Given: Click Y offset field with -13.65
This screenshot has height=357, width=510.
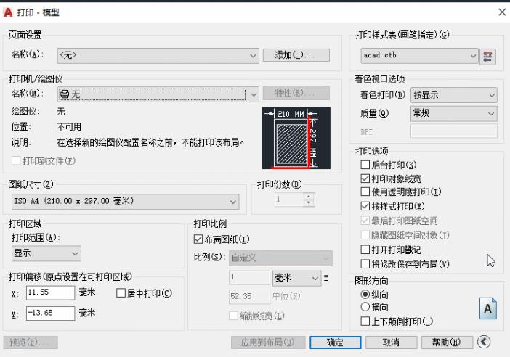Looking at the screenshot, I should (x=50, y=313).
